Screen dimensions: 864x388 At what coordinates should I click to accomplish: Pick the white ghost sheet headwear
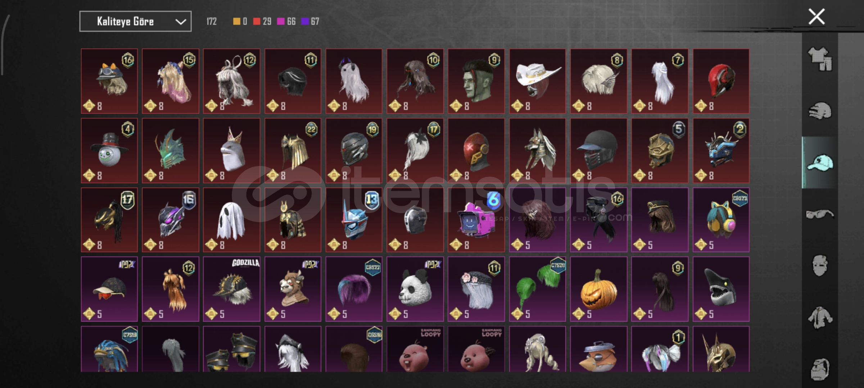[x=232, y=220]
